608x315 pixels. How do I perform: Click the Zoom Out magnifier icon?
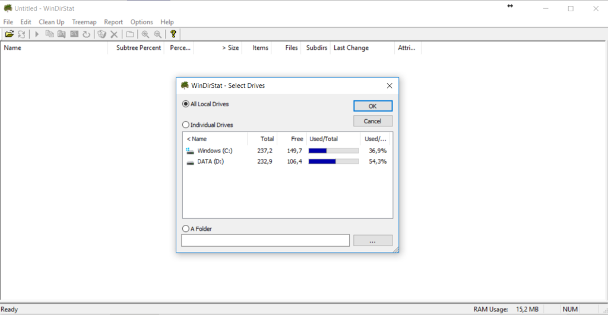point(158,34)
